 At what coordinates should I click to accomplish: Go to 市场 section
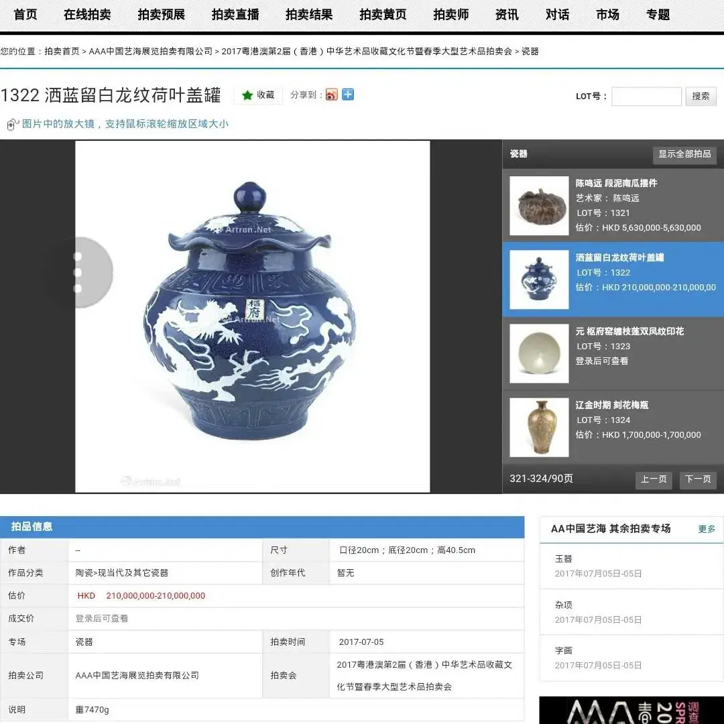(607, 15)
